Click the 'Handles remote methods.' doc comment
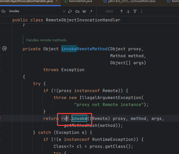179x154 pixels. [47, 40]
